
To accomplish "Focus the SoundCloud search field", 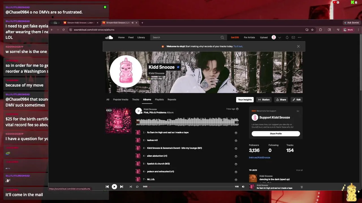I will (x=188, y=37).
